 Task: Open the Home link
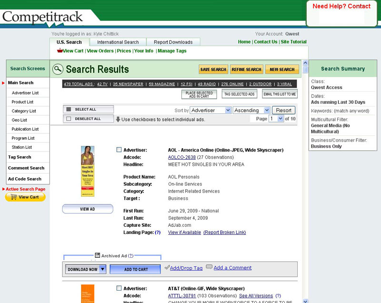pyautogui.click(x=244, y=42)
